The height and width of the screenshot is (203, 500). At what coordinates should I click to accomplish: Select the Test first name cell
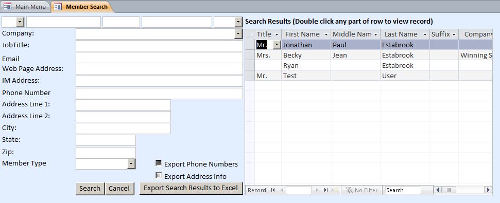pyautogui.click(x=306, y=76)
